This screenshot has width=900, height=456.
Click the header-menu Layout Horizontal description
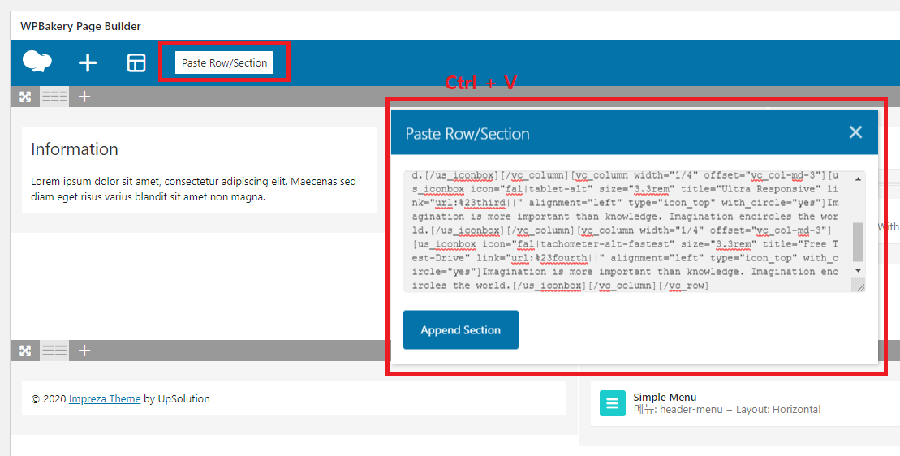pyautogui.click(x=727, y=410)
